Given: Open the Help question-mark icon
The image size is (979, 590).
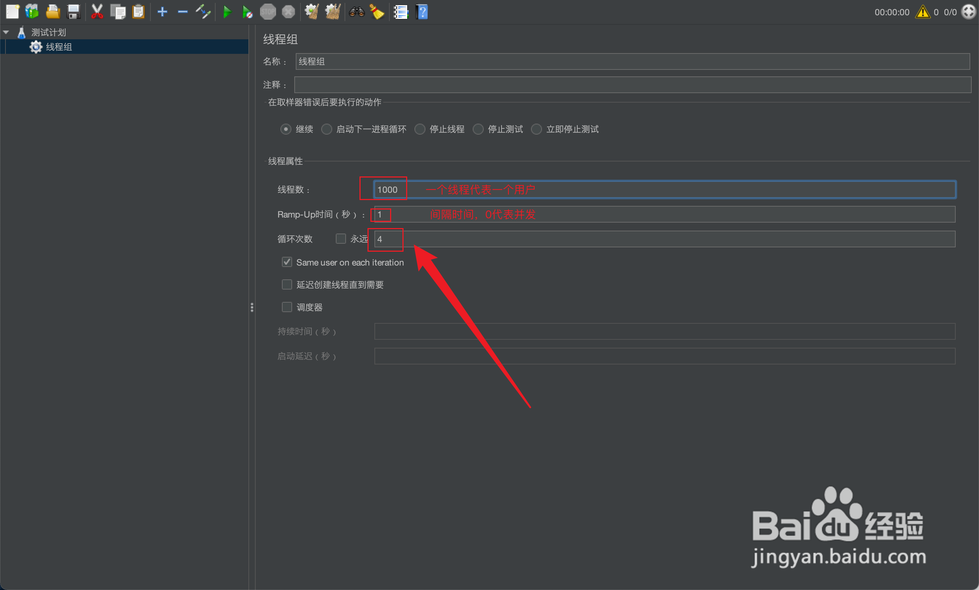Looking at the screenshot, I should [x=422, y=12].
